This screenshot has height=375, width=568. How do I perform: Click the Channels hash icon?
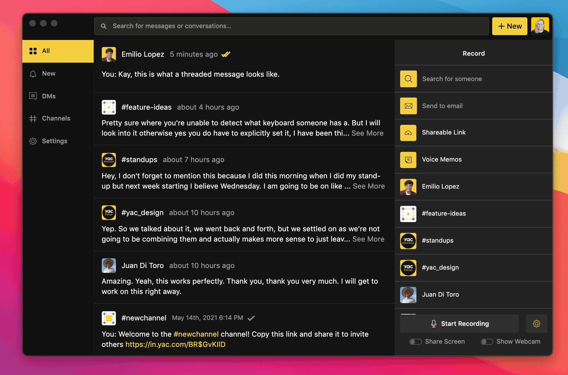pyautogui.click(x=33, y=119)
